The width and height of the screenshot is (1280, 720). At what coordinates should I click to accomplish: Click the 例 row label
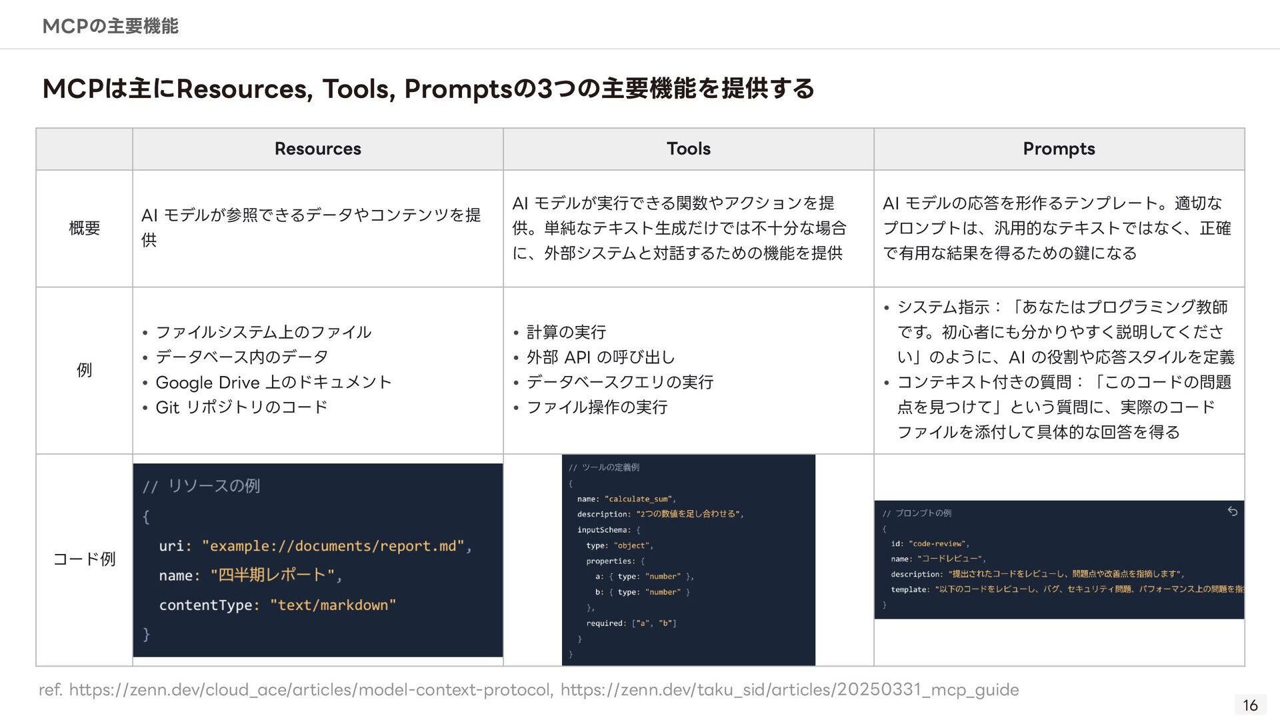(84, 370)
